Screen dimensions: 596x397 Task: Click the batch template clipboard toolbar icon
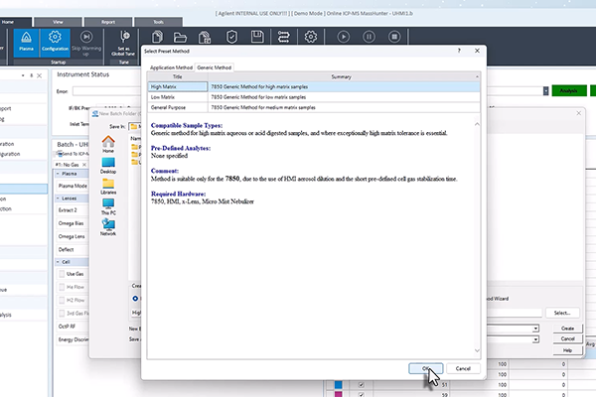point(205,37)
